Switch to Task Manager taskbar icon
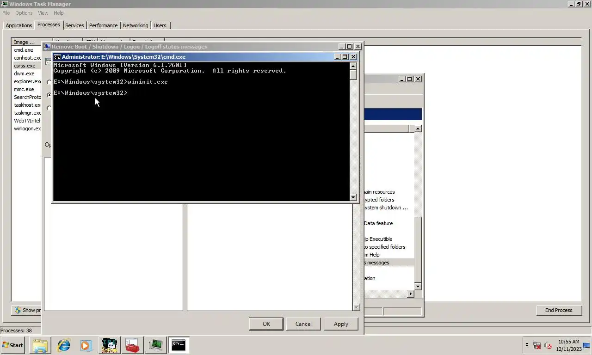Screen dimensions: 592x355 [x=155, y=345]
